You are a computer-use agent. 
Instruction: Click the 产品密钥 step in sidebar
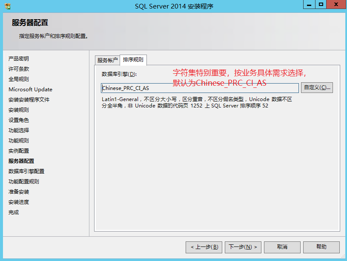(x=19, y=59)
